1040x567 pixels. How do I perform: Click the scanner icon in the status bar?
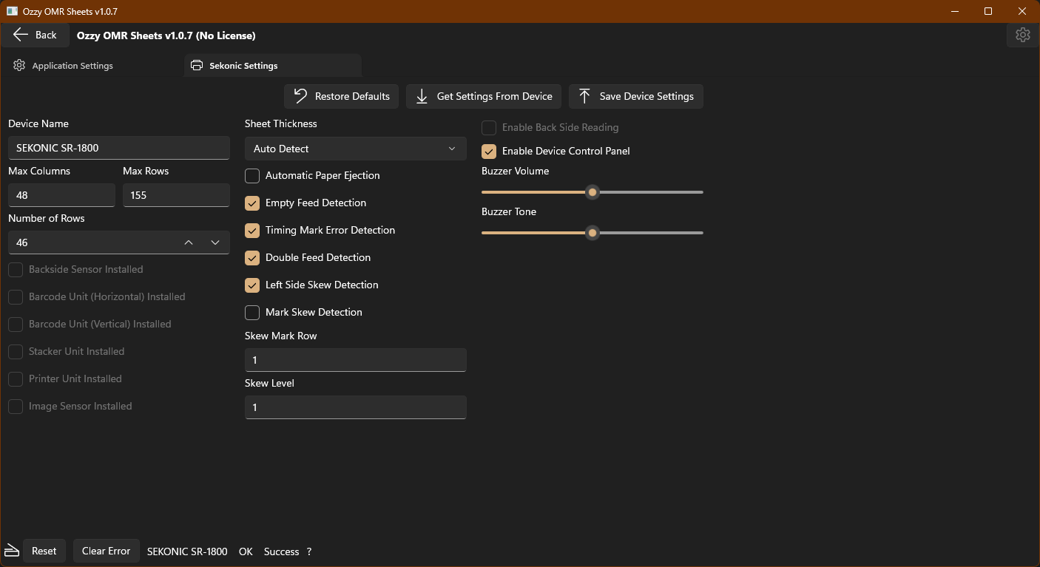(x=11, y=551)
